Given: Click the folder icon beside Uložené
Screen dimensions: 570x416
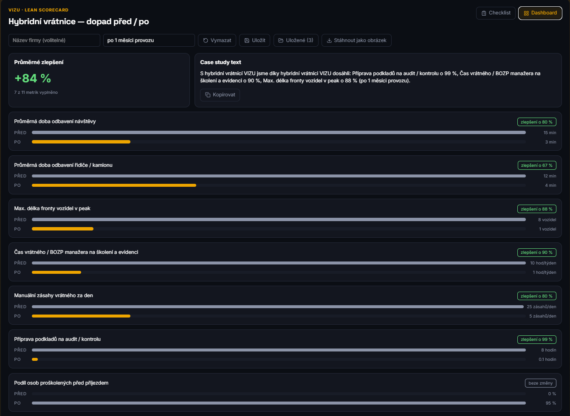Looking at the screenshot, I should pyautogui.click(x=281, y=40).
